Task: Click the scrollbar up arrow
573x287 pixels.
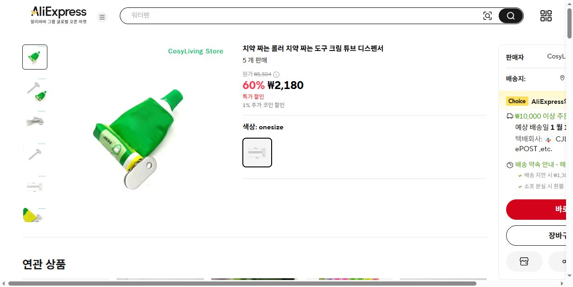Action: (569, 3)
